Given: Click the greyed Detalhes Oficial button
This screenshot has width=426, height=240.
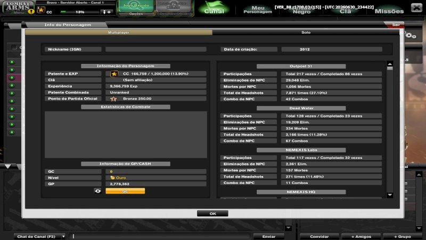Looking at the screenshot, I should tap(174, 14).
